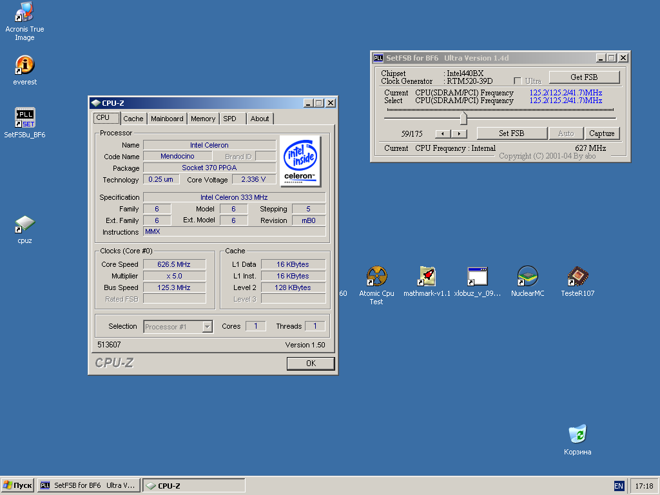Image resolution: width=660 pixels, height=495 pixels.
Task: Increase FSB step with right arrow
Action: (459, 134)
